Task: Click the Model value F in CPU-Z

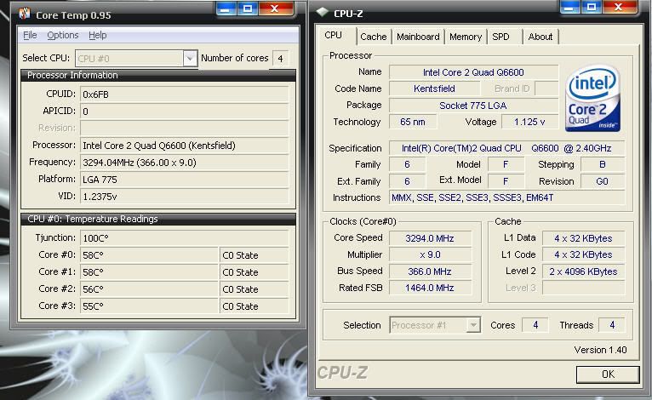Action: 506,164
